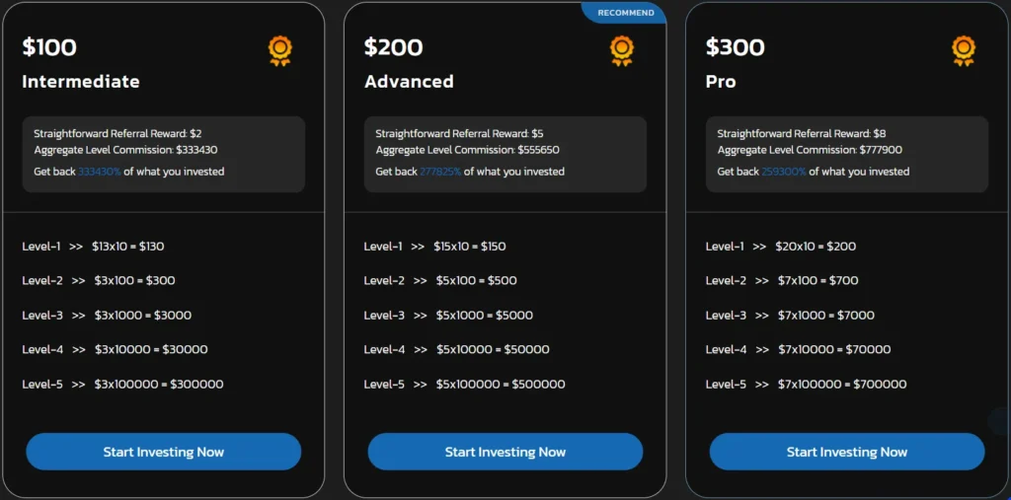Viewport: 1011px width, 500px height.
Task: Click the Advanced plan title
Action: [409, 82]
